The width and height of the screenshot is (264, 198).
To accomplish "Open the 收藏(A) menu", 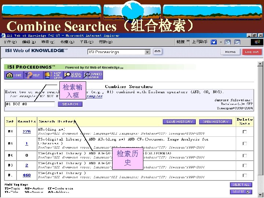I will 67,42.
